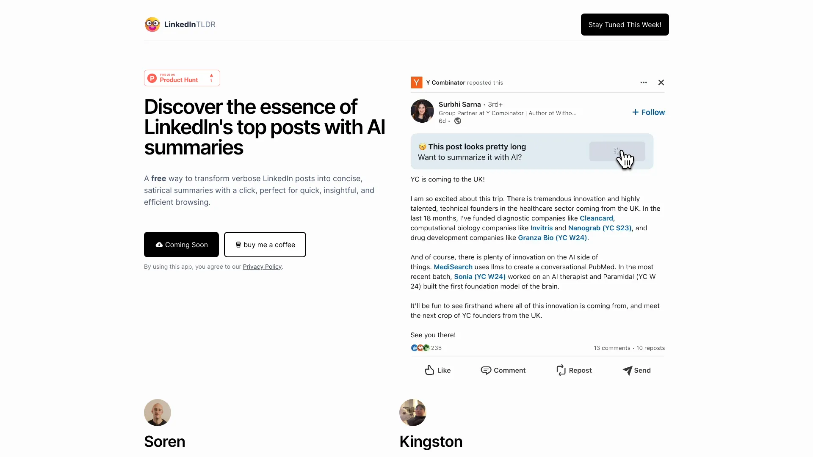Viewport: 813px width, 457px height.
Task: Click the Comment speech bubble icon
Action: [486, 370]
